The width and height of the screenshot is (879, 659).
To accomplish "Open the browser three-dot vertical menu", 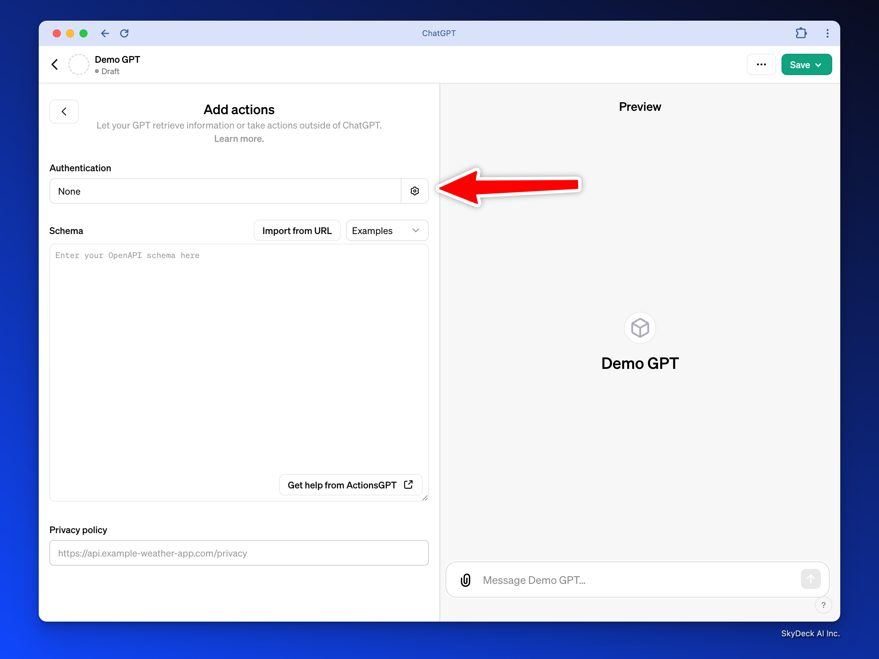I will (827, 33).
